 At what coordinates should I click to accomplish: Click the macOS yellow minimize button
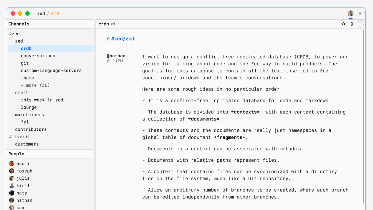click(x=20, y=13)
